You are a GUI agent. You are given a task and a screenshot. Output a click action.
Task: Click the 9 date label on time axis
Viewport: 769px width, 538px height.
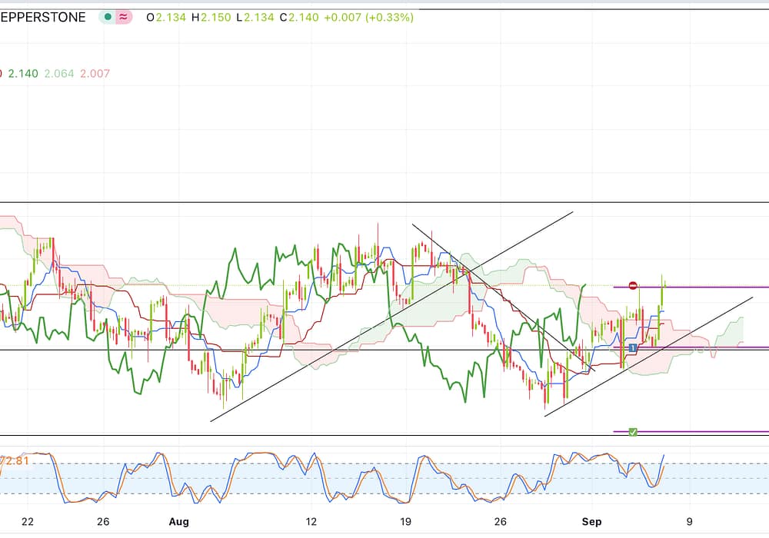[690, 521]
